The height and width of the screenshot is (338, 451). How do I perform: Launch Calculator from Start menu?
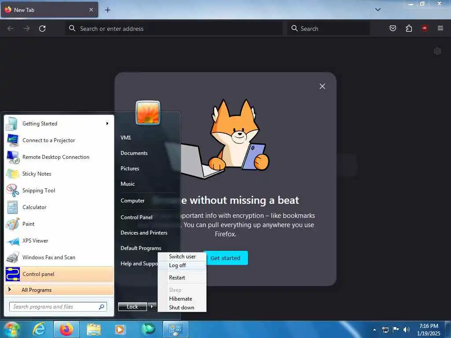coord(59,207)
